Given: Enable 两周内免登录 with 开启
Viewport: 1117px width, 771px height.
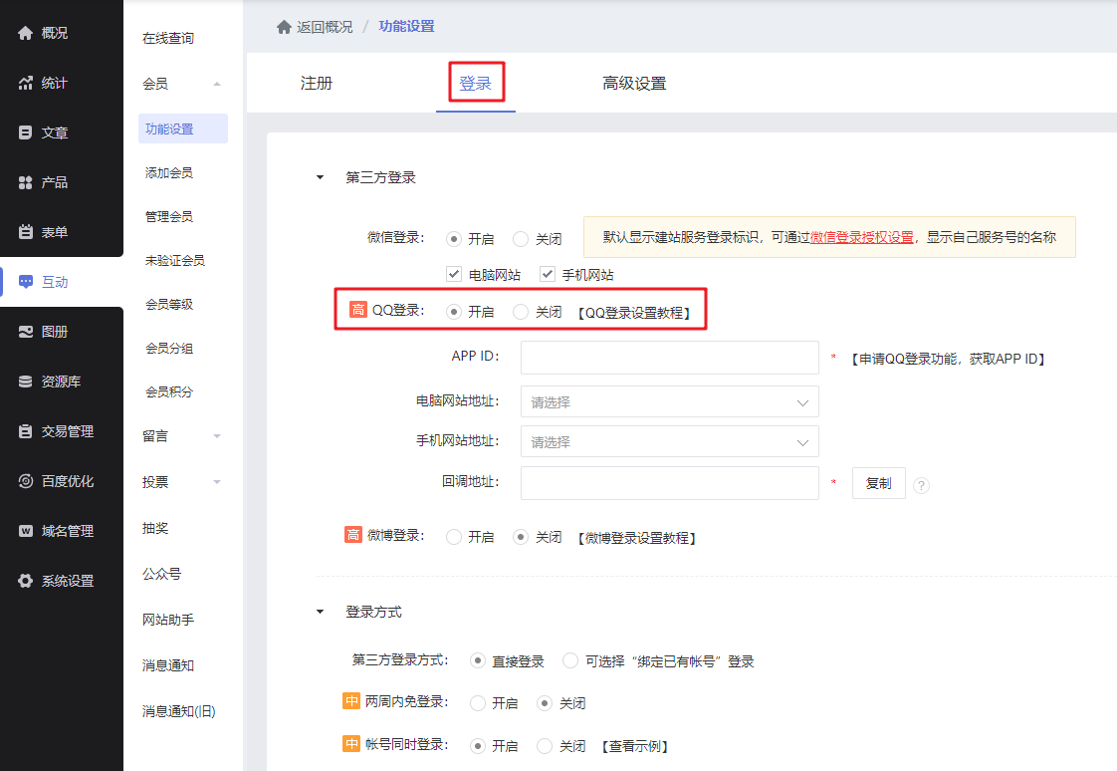Looking at the screenshot, I should coord(478,703).
